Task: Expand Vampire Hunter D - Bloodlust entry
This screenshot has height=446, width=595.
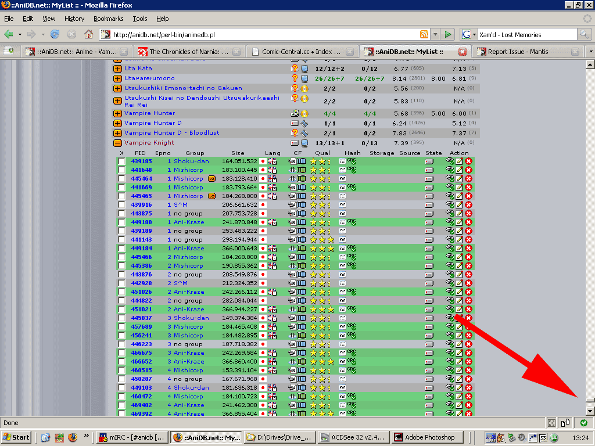Action: click(117, 133)
